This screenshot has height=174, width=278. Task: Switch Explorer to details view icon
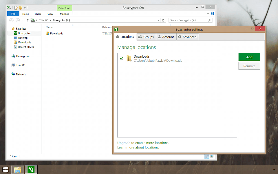(207, 156)
